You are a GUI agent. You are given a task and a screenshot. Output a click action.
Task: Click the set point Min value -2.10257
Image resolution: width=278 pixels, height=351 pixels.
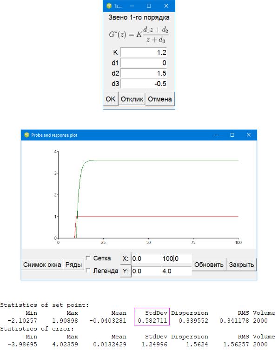click(22, 321)
